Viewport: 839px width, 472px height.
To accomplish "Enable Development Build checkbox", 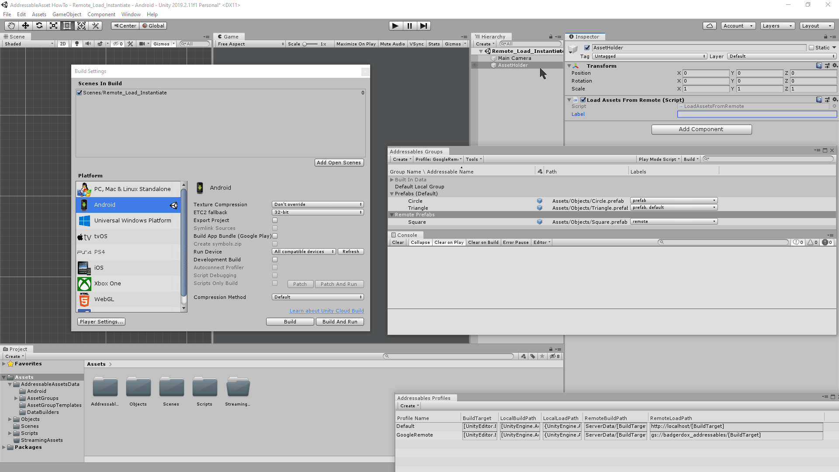I will [x=275, y=260].
